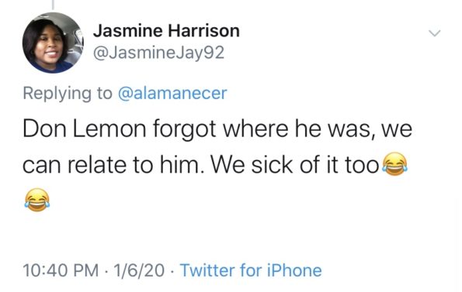The image size is (462, 292).
Task: Tap the 'Replying to' label
Action: click(68, 94)
